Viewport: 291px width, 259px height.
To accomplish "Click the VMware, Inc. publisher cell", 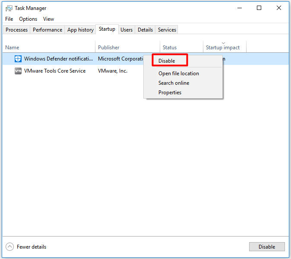I will pyautogui.click(x=113, y=71).
